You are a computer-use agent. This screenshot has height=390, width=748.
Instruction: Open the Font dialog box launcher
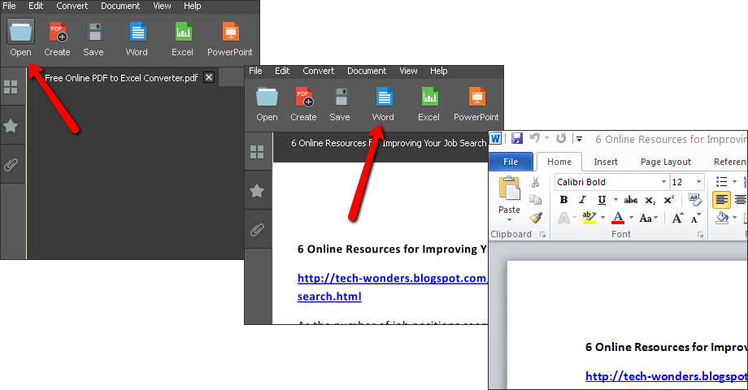coord(700,235)
